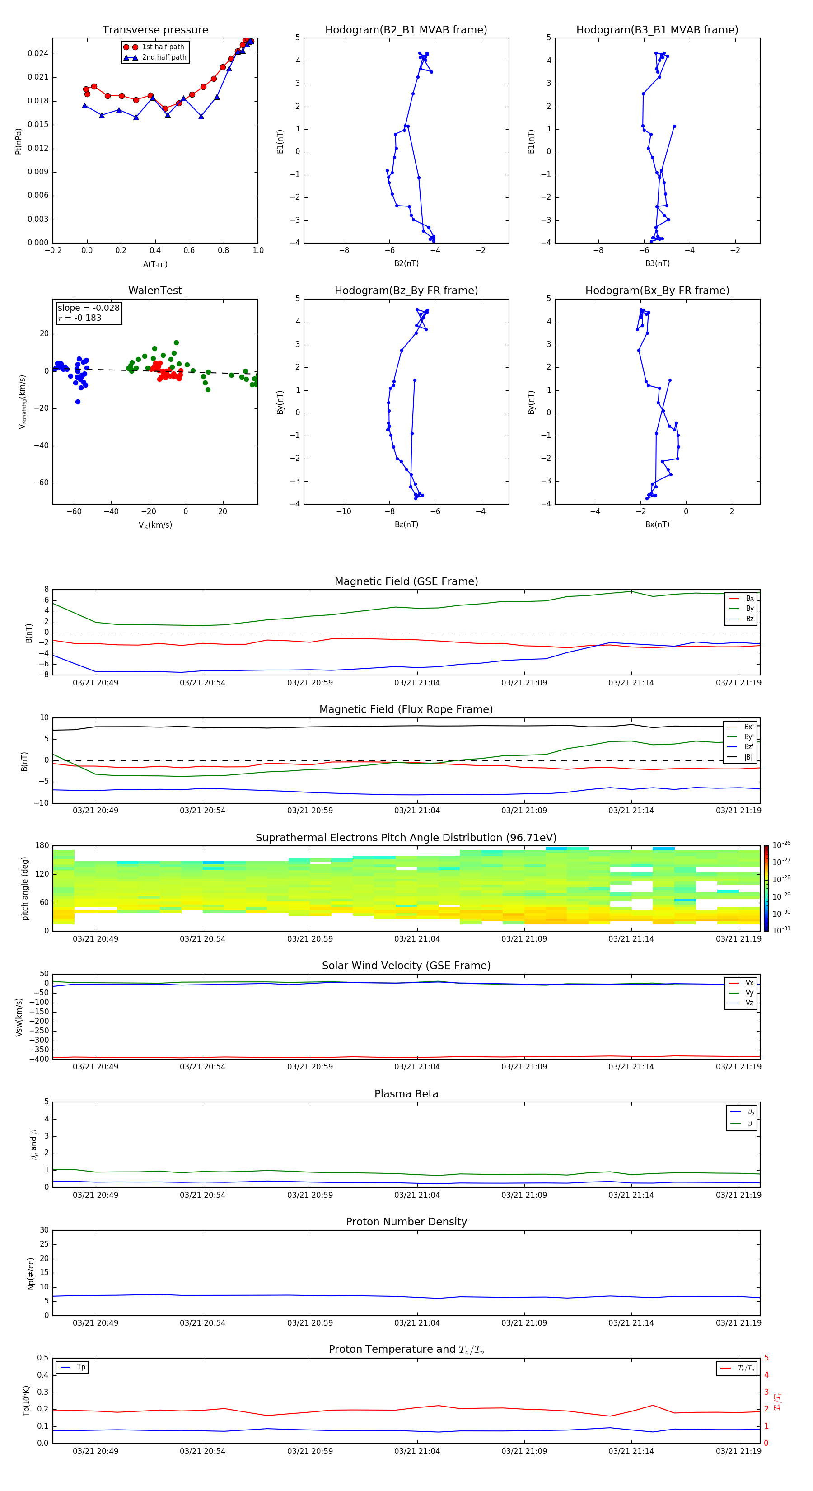Image resolution: width=813 pixels, height=1491 pixels.
Task: Click the 'B3(nT)' x-axis label
Action: click(x=657, y=263)
